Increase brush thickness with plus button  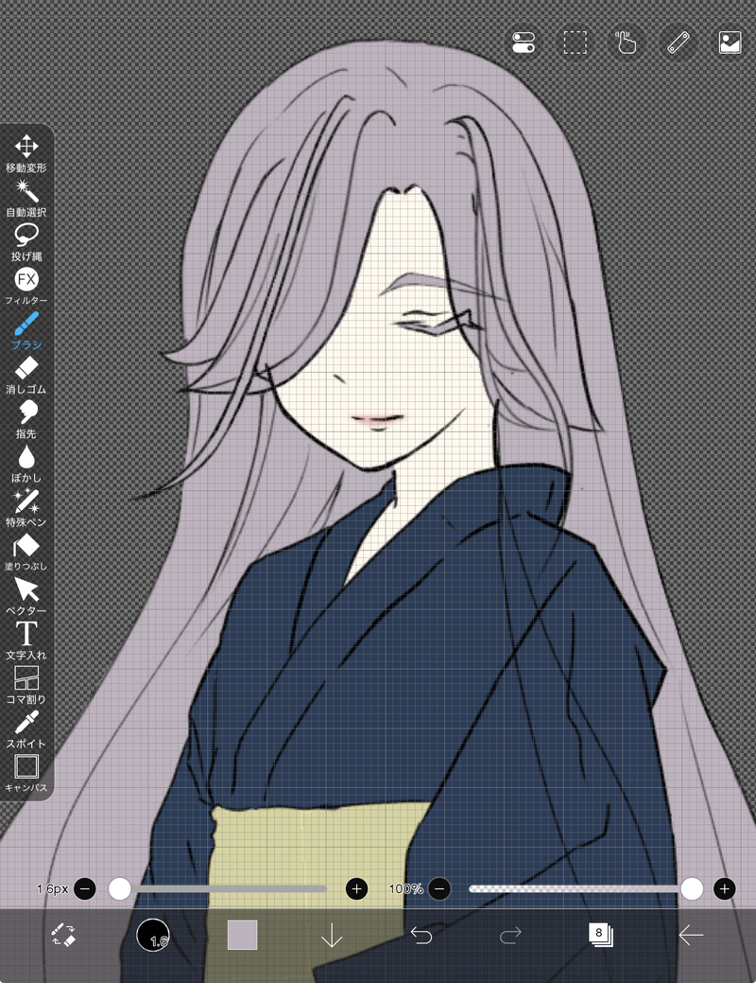click(357, 888)
